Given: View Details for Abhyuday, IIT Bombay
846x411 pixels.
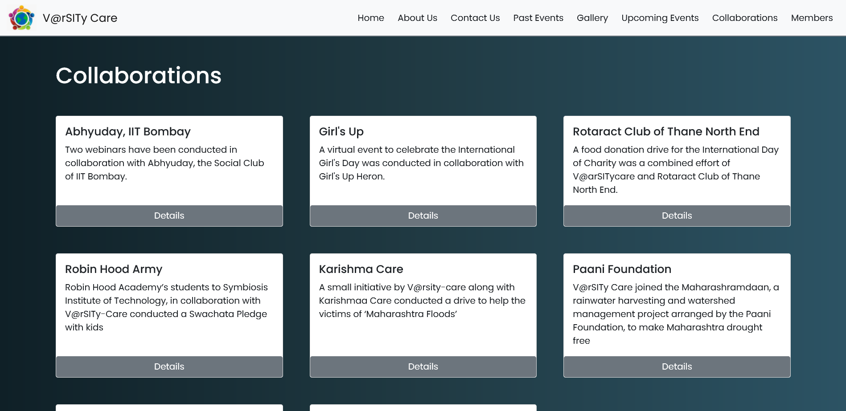Looking at the screenshot, I should [x=169, y=216].
